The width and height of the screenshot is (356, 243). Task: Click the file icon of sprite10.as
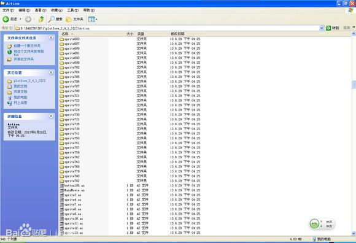point(62,218)
